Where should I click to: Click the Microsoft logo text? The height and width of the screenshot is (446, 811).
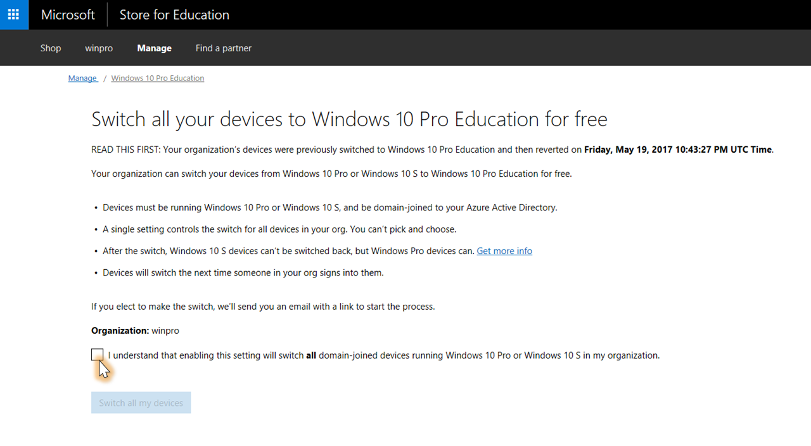click(x=68, y=15)
